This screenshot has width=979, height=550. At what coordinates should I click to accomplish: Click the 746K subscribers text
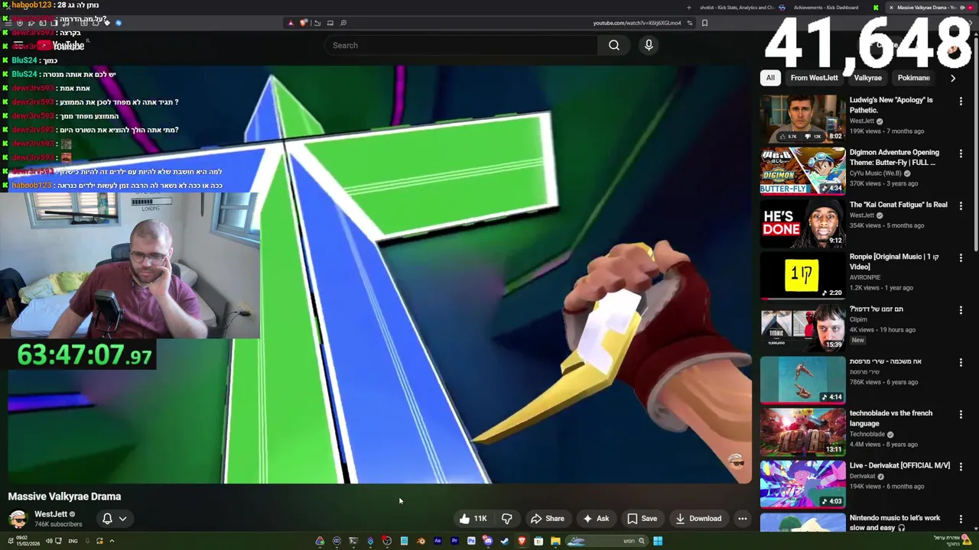pos(58,525)
